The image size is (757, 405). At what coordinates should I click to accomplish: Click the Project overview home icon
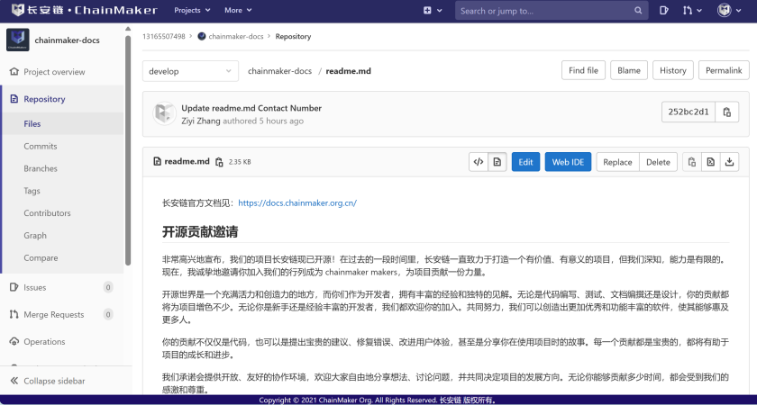[x=14, y=72]
